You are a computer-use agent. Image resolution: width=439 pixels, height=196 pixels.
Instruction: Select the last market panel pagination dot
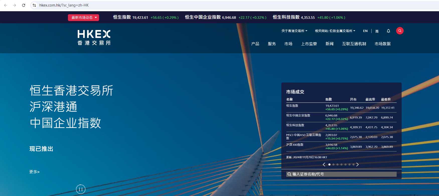[354, 164]
